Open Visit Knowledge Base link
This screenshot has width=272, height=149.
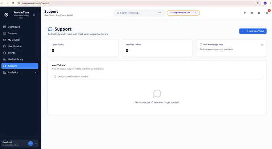coord(213,44)
